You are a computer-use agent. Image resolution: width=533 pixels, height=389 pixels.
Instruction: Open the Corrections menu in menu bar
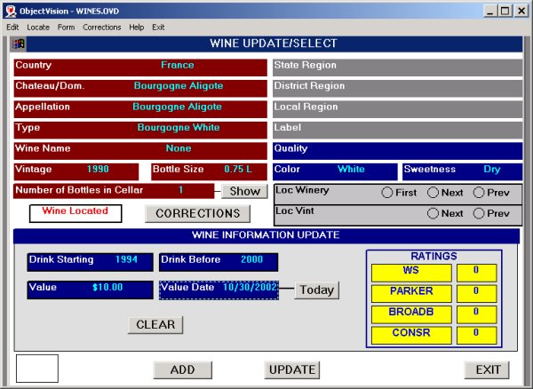(x=102, y=28)
